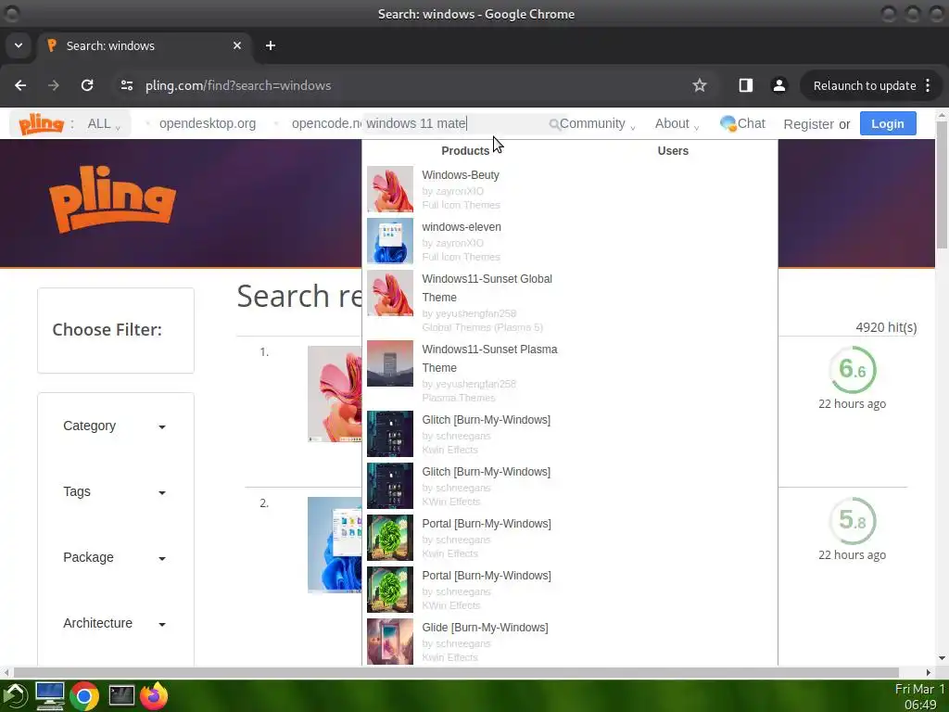
Task: Click the large pling banner logo
Action: click(112, 198)
